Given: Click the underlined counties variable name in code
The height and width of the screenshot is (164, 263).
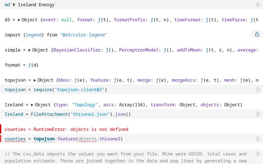Looking at the screenshot, I should click(x=15, y=139).
